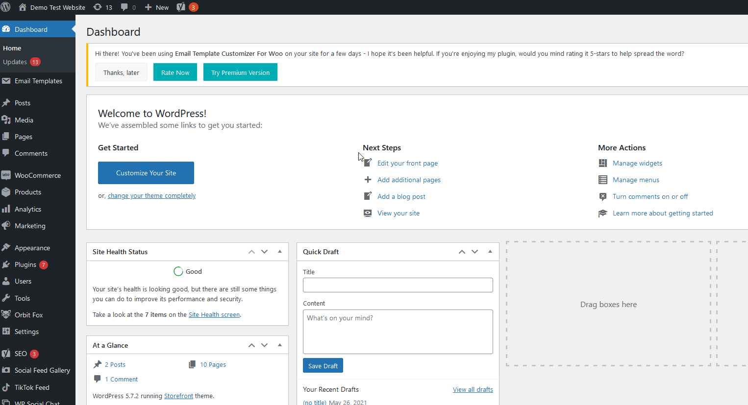The image size is (748, 405).
Task: Click Customize Your Site button
Action: click(x=146, y=173)
